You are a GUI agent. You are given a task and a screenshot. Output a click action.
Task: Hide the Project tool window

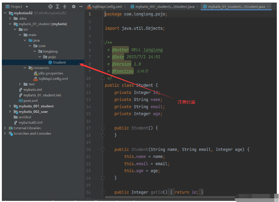click(x=81, y=7)
